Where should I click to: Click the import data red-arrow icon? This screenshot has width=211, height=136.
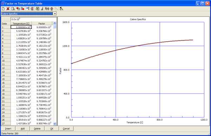(x=18, y=9)
